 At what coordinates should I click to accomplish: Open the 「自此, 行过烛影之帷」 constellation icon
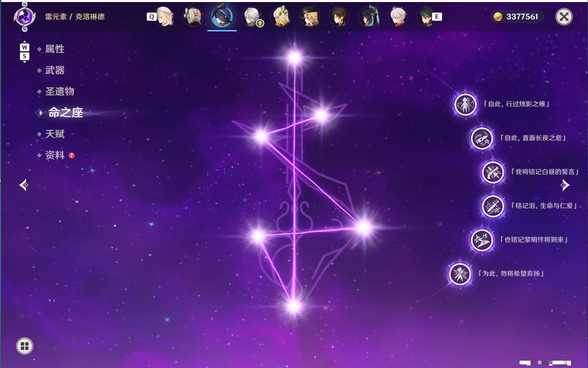pos(465,105)
